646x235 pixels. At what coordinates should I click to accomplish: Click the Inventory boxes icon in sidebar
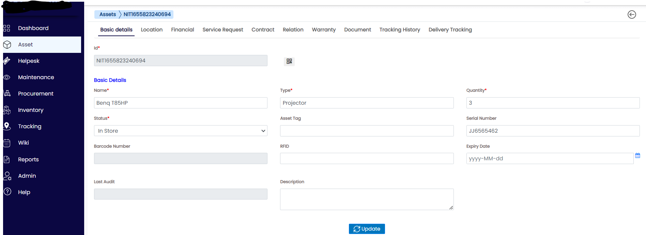coord(7,110)
